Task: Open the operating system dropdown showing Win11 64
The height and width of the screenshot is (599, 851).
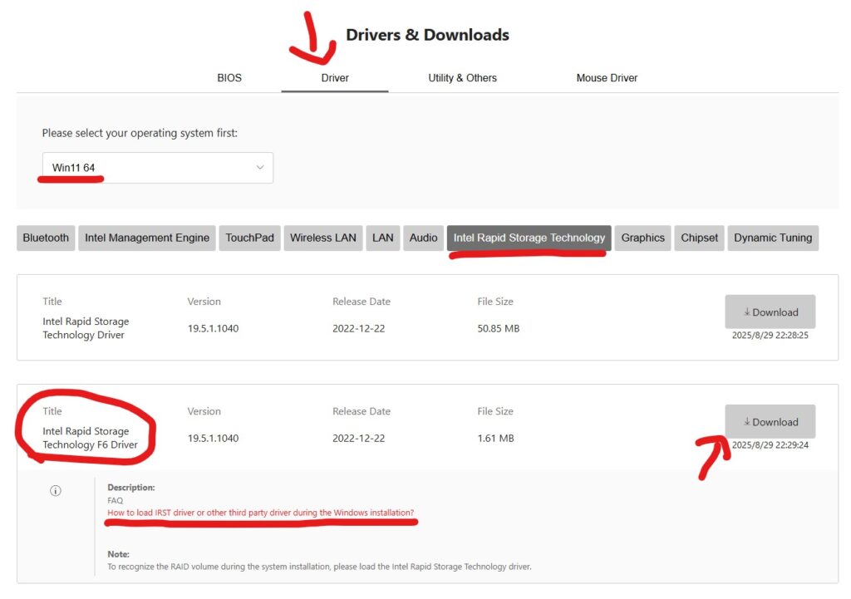Action: (158, 168)
